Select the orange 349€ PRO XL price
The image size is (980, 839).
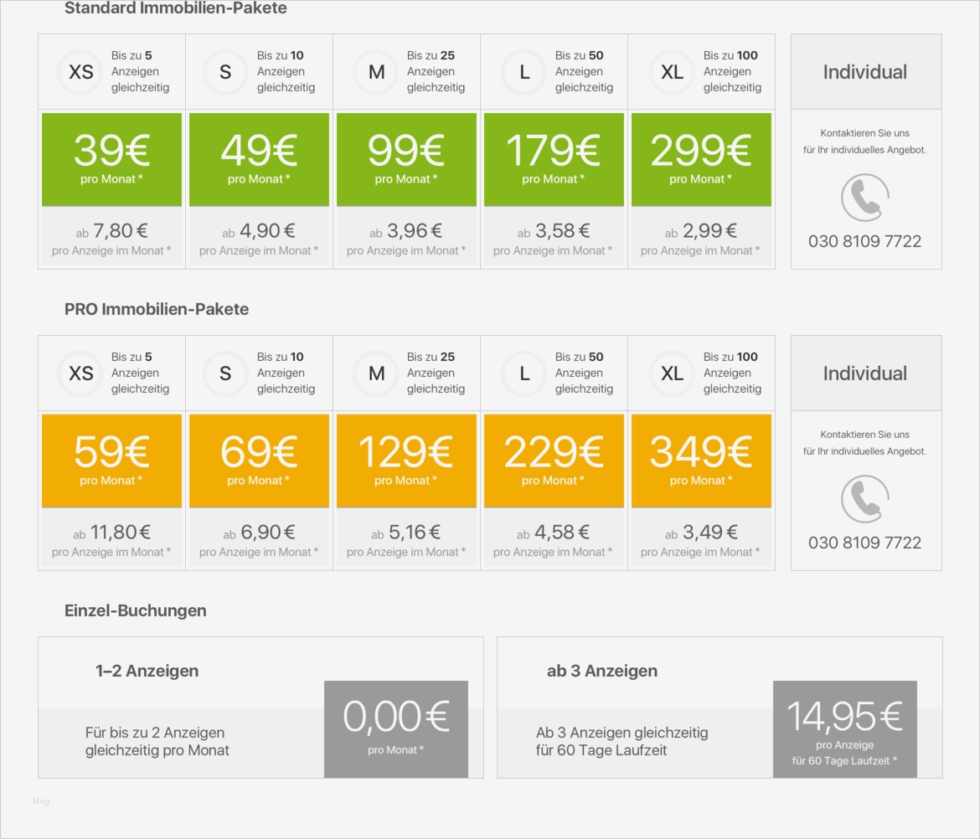coord(701,461)
